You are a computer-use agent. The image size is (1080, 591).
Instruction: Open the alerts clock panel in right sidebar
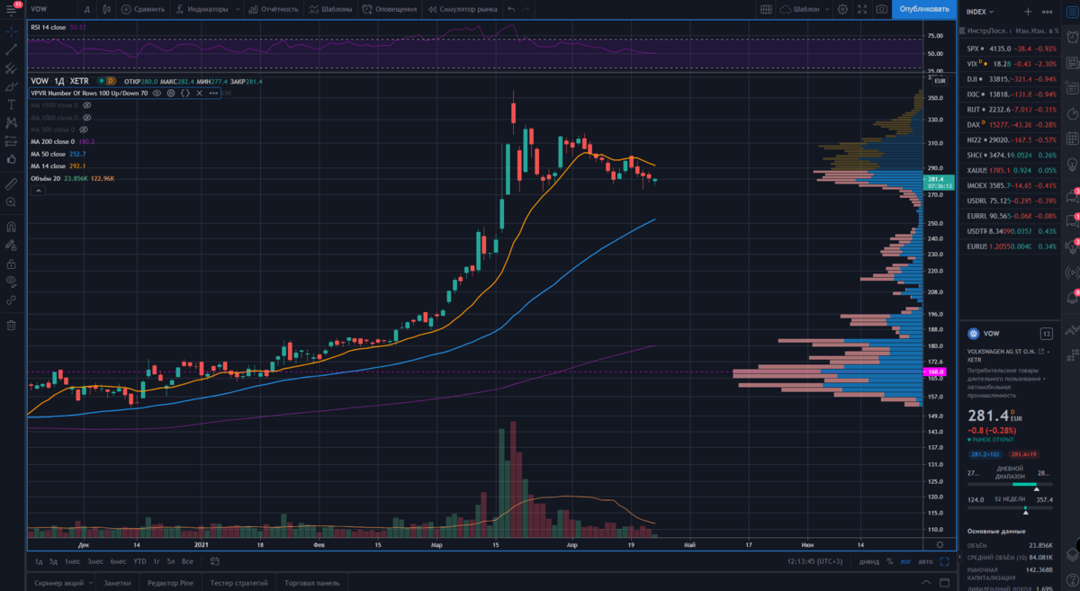(x=1071, y=39)
